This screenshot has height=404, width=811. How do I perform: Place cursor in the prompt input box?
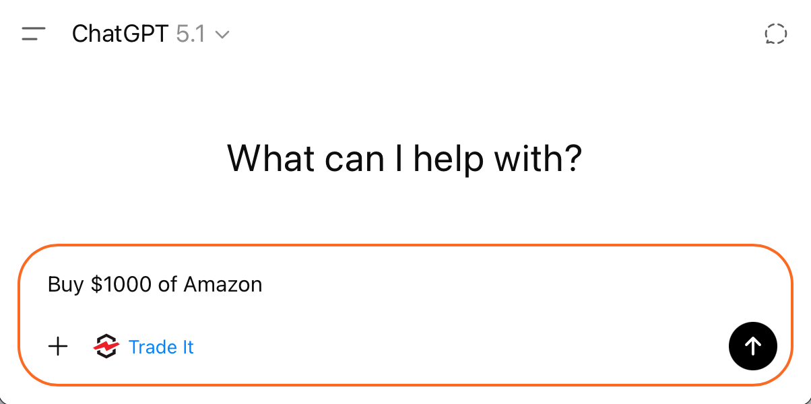404,285
